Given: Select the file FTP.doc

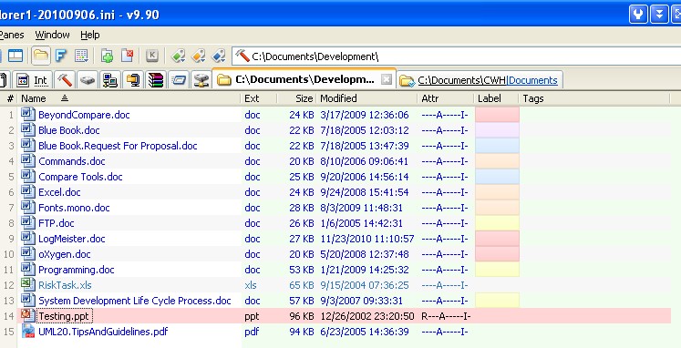Looking at the screenshot, I should (x=56, y=223).
